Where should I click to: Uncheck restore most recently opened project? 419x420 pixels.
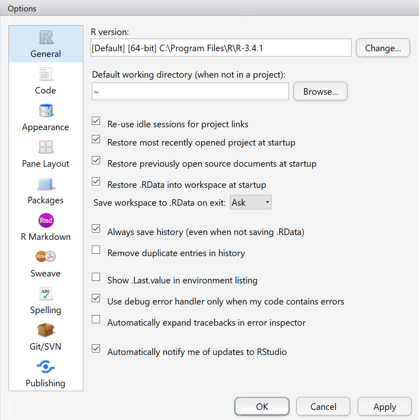[x=96, y=139]
